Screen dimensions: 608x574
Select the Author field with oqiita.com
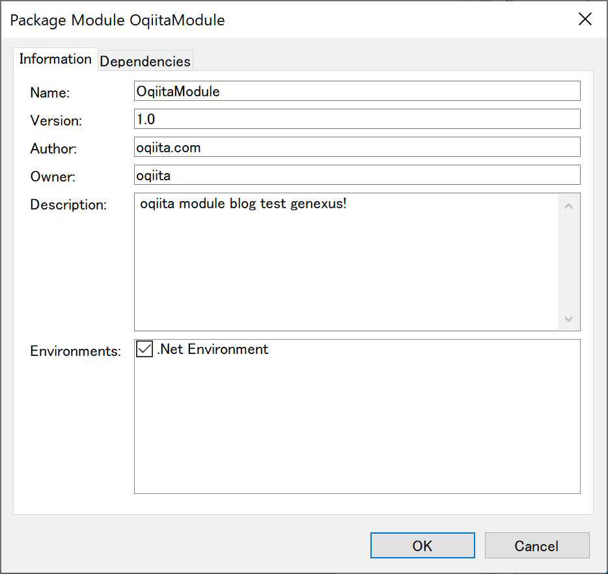[x=357, y=147]
